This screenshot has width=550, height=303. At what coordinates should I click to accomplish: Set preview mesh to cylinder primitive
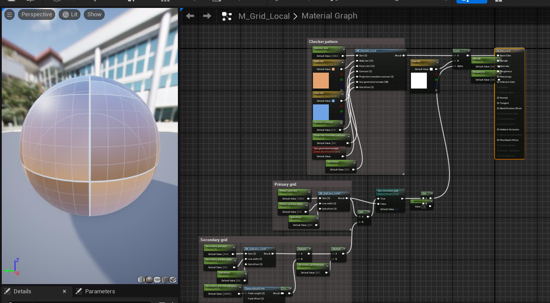click(141, 280)
